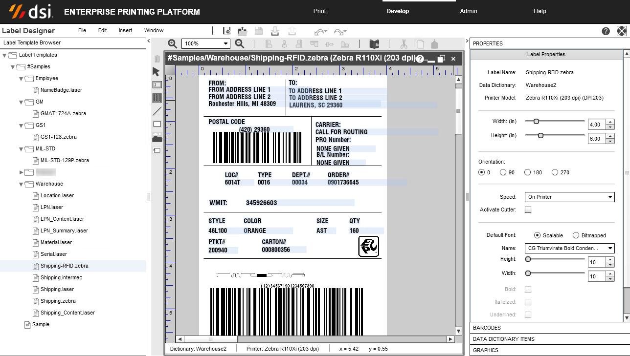Image resolution: width=630 pixels, height=356 pixels.
Task: Collapse the MIL-STD folder
Action: pos(21,149)
